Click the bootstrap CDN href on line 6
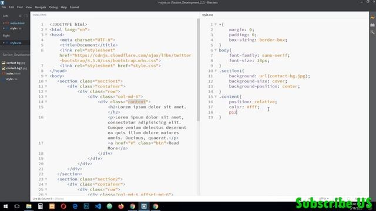Viewport: 376px width, 211px height. click(x=125, y=58)
